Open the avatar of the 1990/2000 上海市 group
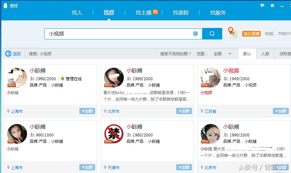This screenshot has height=173, width=291. click(17, 78)
